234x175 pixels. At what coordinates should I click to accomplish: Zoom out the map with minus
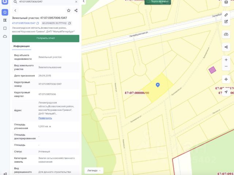coord(226,66)
